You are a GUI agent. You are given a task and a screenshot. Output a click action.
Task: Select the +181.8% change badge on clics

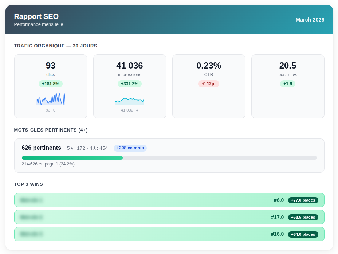click(x=51, y=84)
